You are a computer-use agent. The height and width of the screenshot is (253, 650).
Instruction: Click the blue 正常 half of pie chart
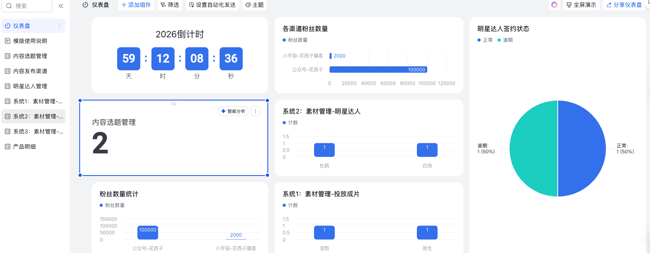pos(582,149)
